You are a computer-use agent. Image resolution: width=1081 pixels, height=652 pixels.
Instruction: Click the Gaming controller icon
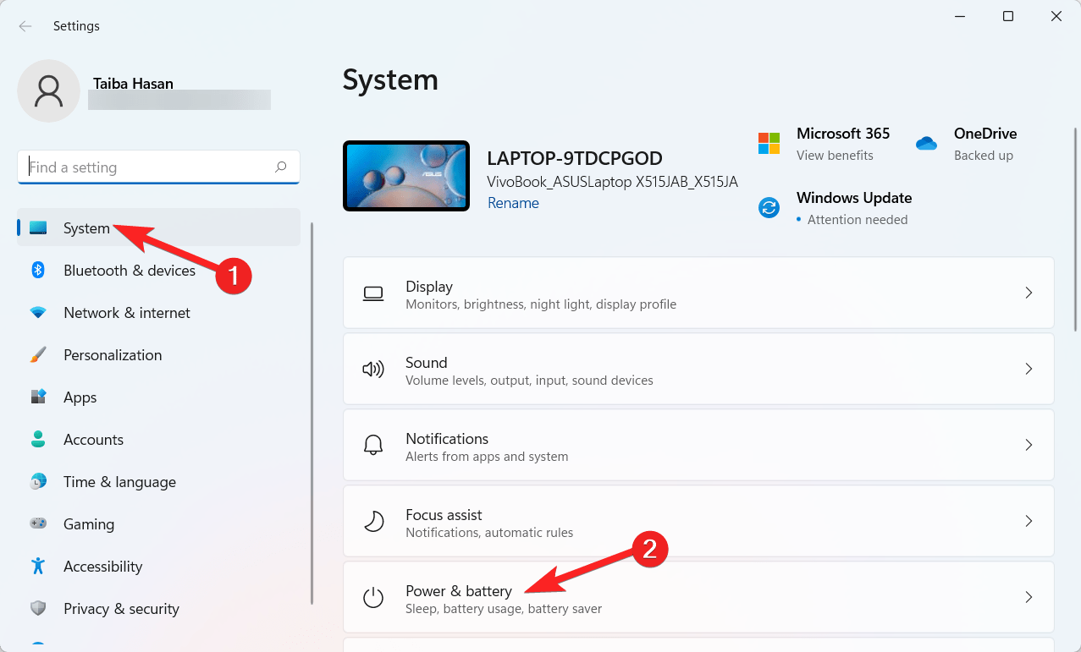pyautogui.click(x=38, y=523)
